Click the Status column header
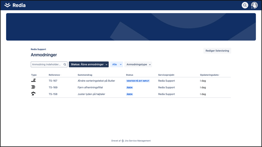This screenshot has height=147, width=262. [129, 75]
